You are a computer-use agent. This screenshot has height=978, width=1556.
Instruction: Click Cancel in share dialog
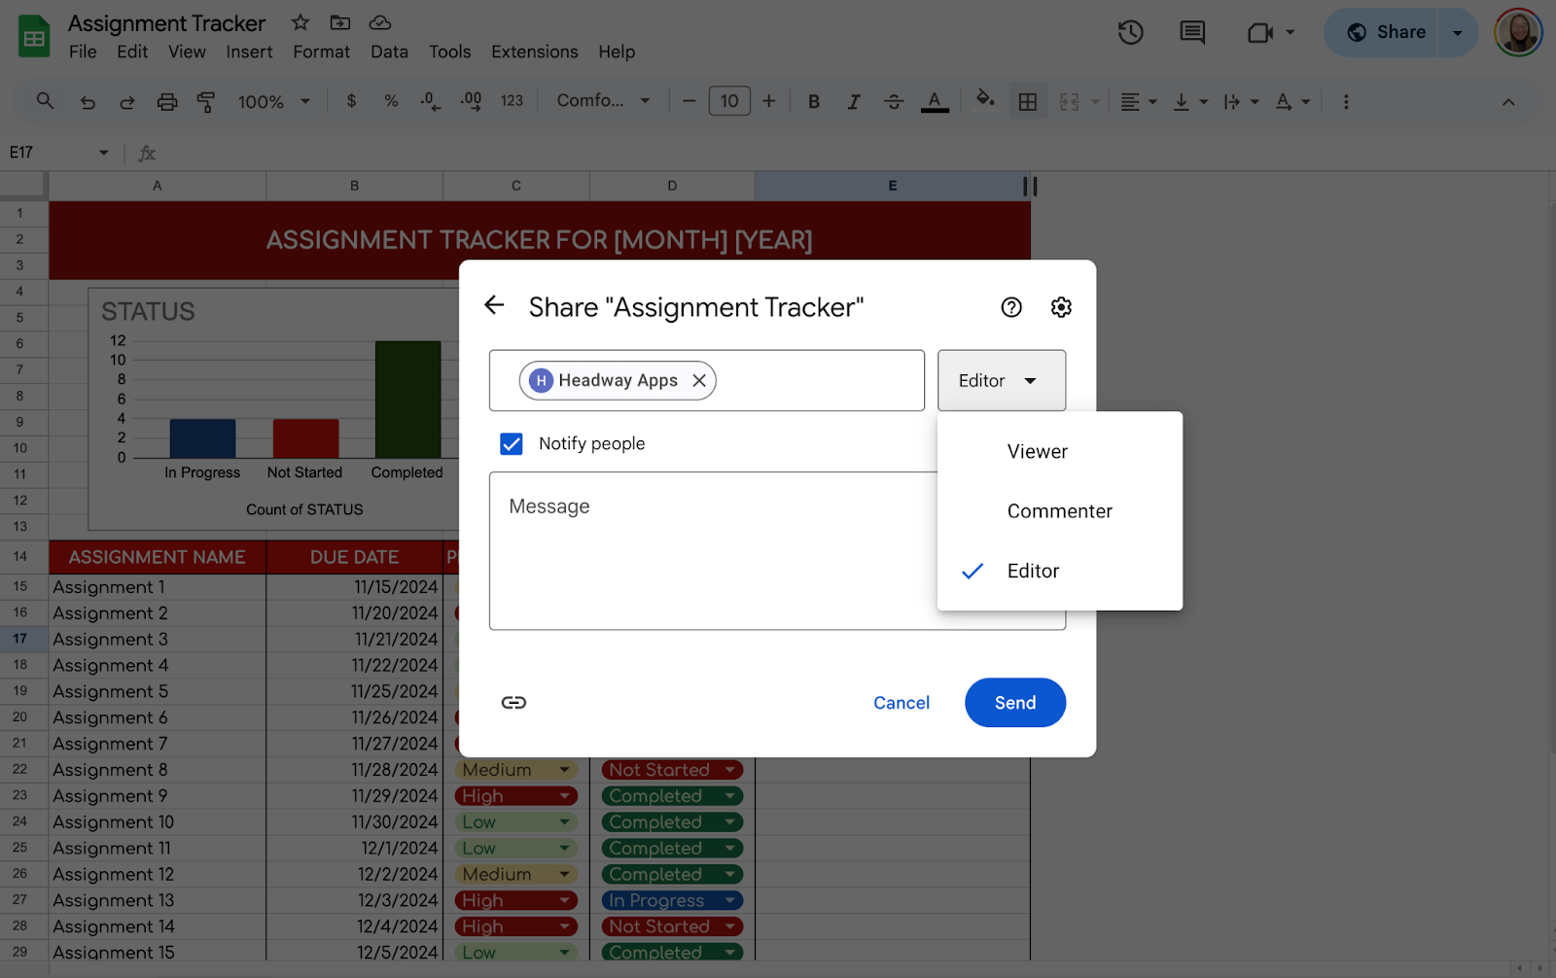click(902, 703)
